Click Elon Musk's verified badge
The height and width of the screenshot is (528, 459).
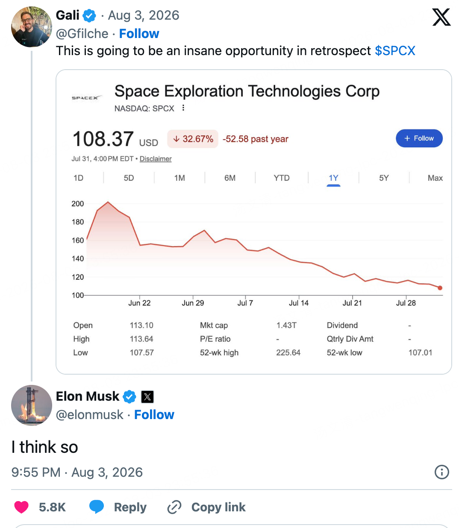(129, 397)
